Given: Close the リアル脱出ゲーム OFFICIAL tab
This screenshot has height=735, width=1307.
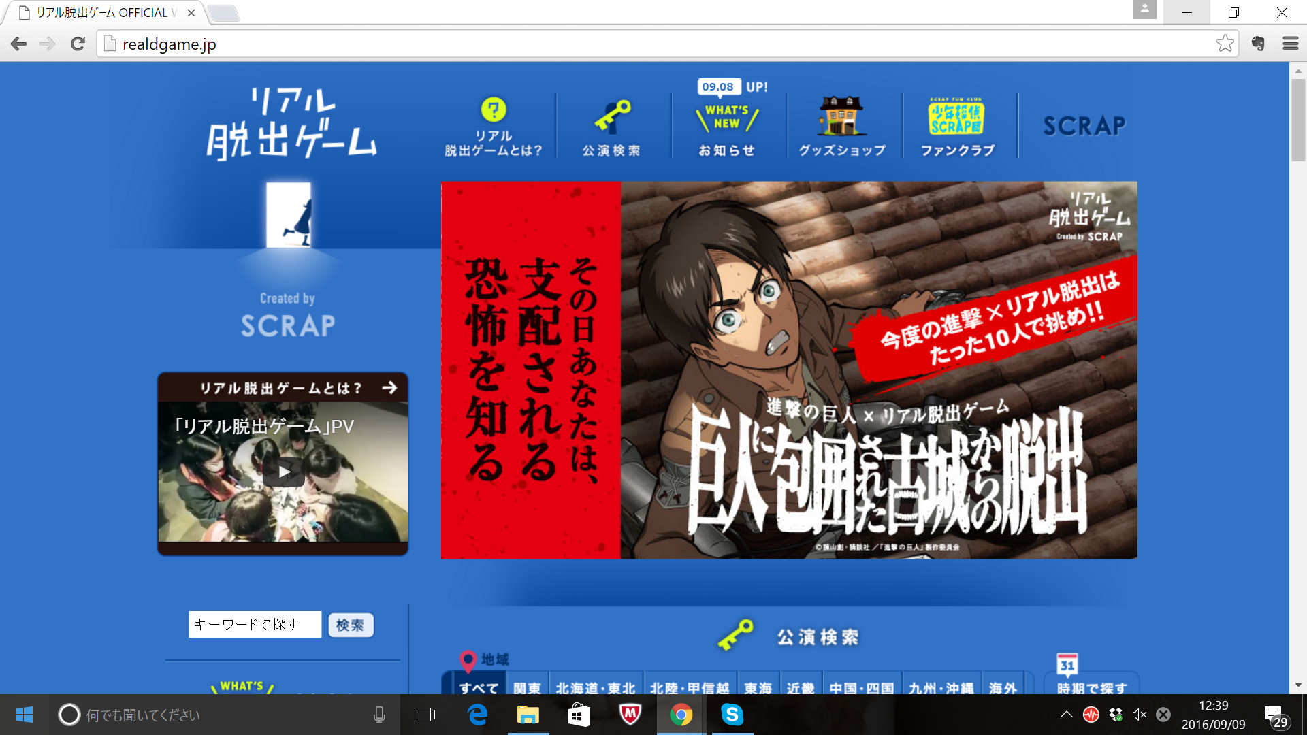Looking at the screenshot, I should point(191,13).
